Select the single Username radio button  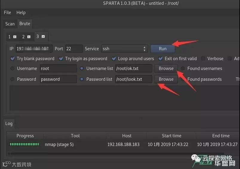(12, 68)
